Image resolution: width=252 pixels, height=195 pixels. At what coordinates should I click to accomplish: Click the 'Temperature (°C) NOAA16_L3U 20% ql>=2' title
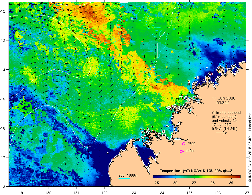pyautogui.click(x=196, y=171)
